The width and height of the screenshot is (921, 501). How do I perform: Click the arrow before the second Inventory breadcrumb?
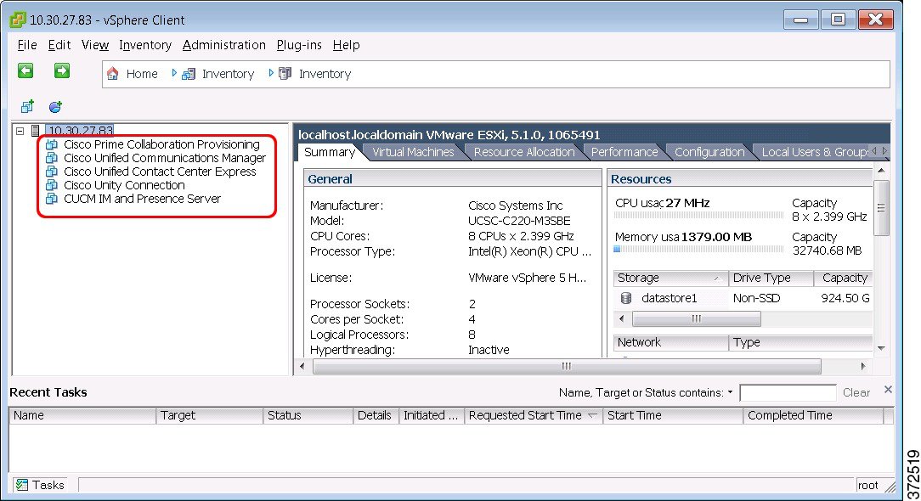271,73
